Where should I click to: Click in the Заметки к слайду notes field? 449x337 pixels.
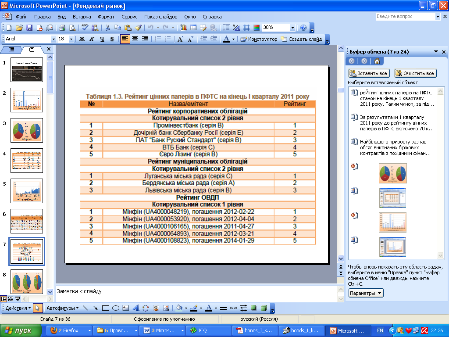pyautogui.click(x=197, y=294)
